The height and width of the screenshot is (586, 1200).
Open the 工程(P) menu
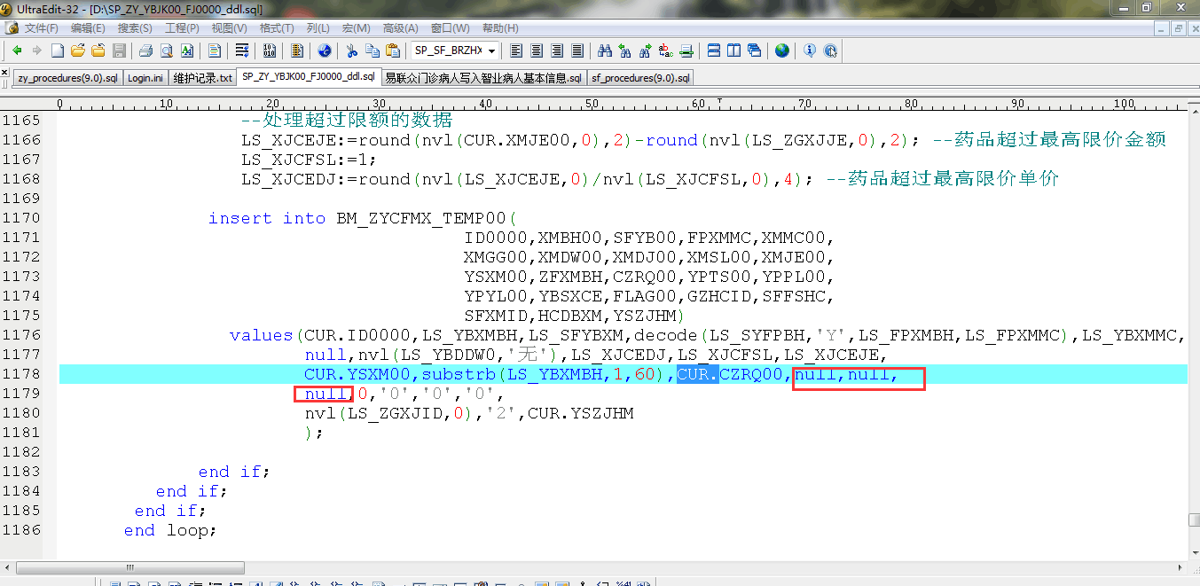(x=182, y=28)
